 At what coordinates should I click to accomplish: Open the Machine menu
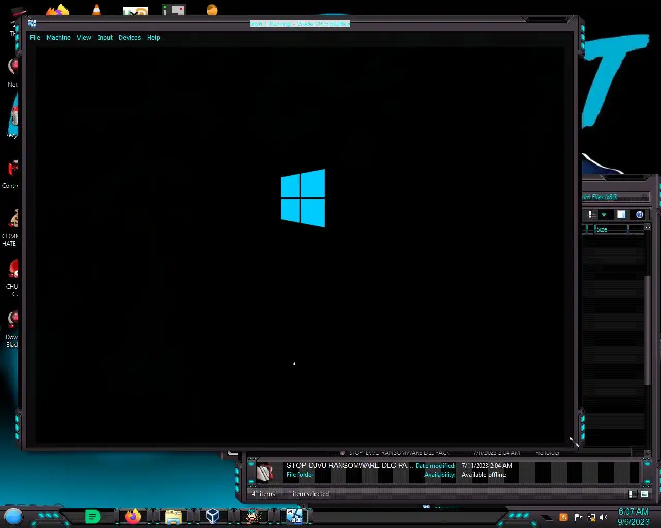pos(58,38)
